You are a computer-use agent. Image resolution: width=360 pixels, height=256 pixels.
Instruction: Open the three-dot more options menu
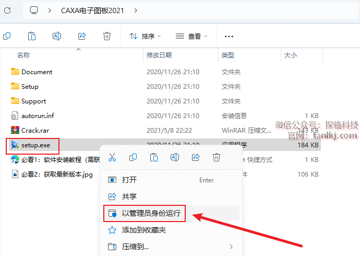point(229,36)
